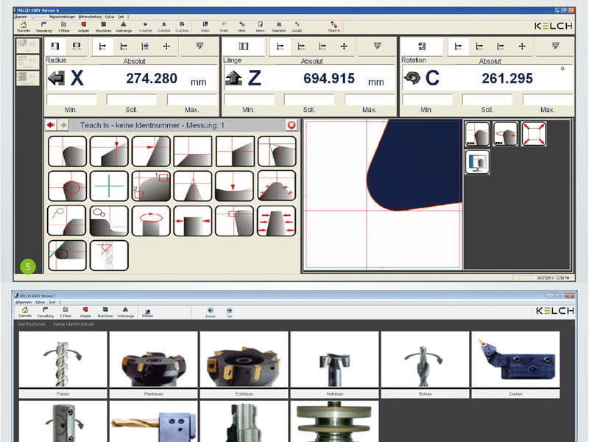The width and height of the screenshot is (589, 442).
Task: Click the Zurück back arrow in the lower window
Action: 210,312
